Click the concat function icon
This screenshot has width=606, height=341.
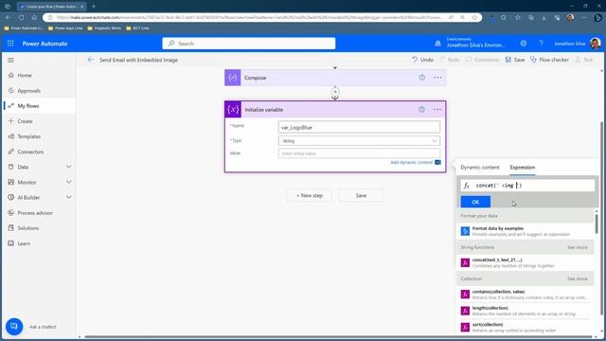pyautogui.click(x=465, y=263)
